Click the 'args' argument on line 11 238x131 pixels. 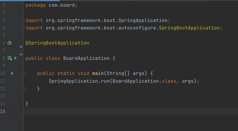[188, 81]
